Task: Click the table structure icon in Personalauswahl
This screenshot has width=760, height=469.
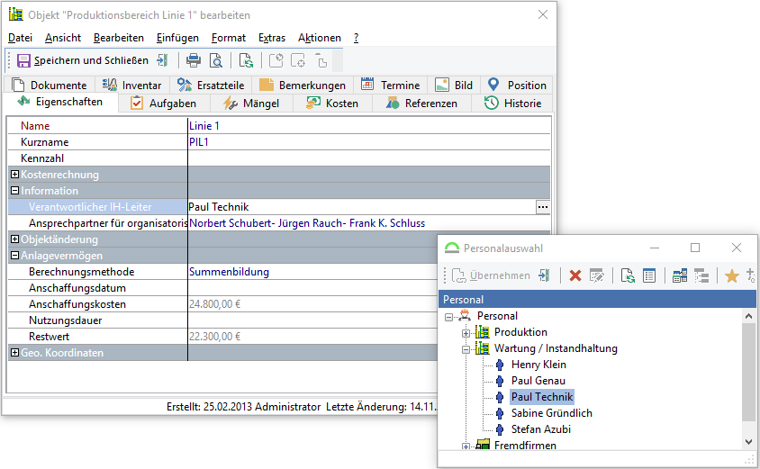Action: (x=680, y=275)
